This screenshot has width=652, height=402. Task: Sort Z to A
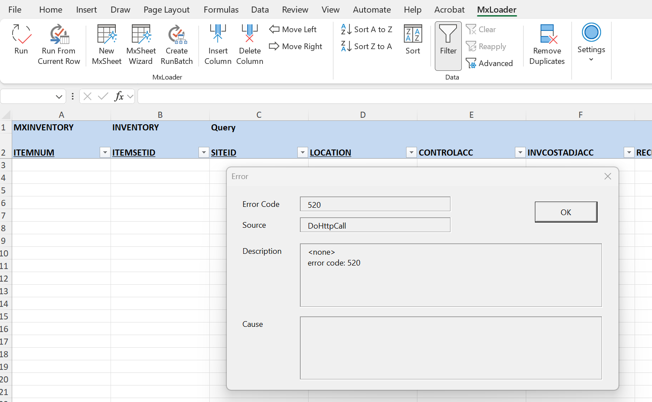coord(366,46)
